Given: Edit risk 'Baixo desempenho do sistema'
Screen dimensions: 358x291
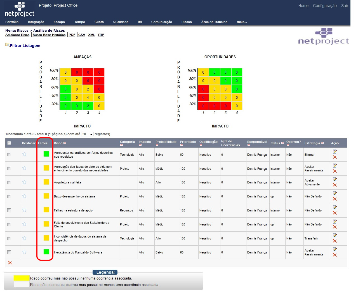Looking at the screenshot, I should coord(335,193).
